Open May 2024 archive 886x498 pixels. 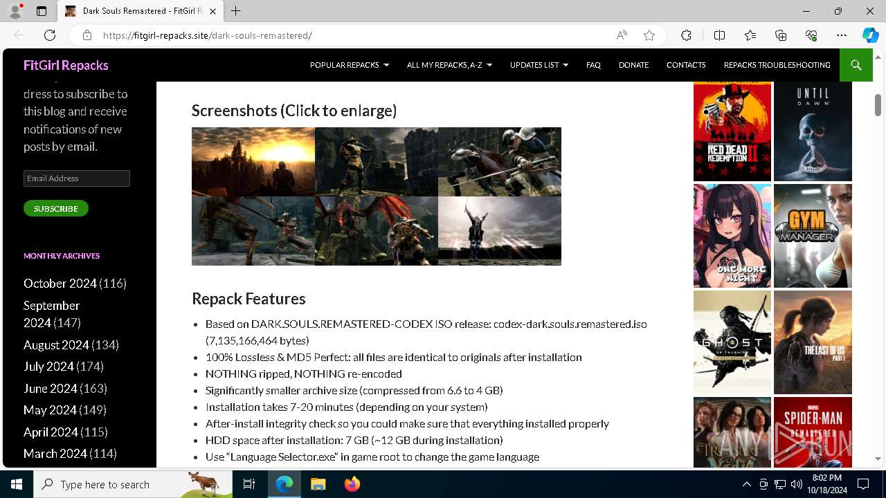click(50, 410)
